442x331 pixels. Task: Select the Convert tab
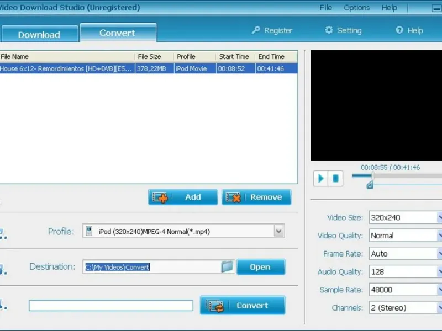tap(118, 33)
